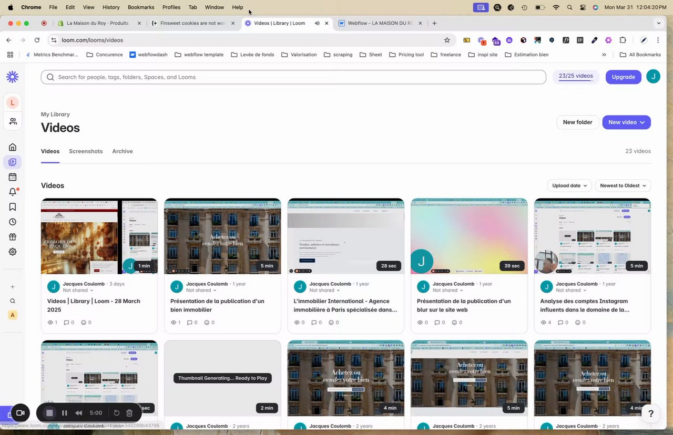
Task: Open the Meetings calendar icon in sidebar
Action: 13,177
